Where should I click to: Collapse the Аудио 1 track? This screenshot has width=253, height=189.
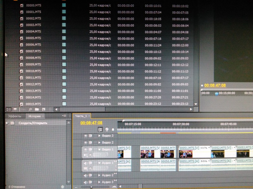coord(99,163)
